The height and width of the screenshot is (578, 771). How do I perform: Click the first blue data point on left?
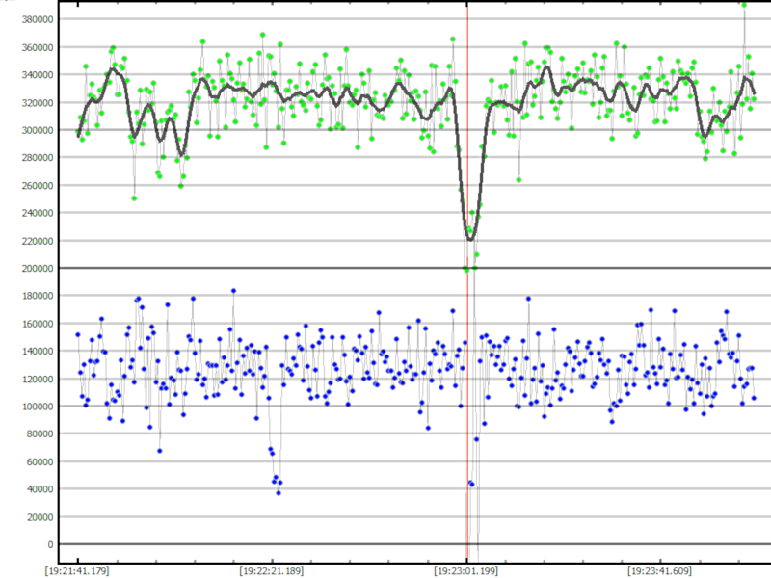pos(78,334)
